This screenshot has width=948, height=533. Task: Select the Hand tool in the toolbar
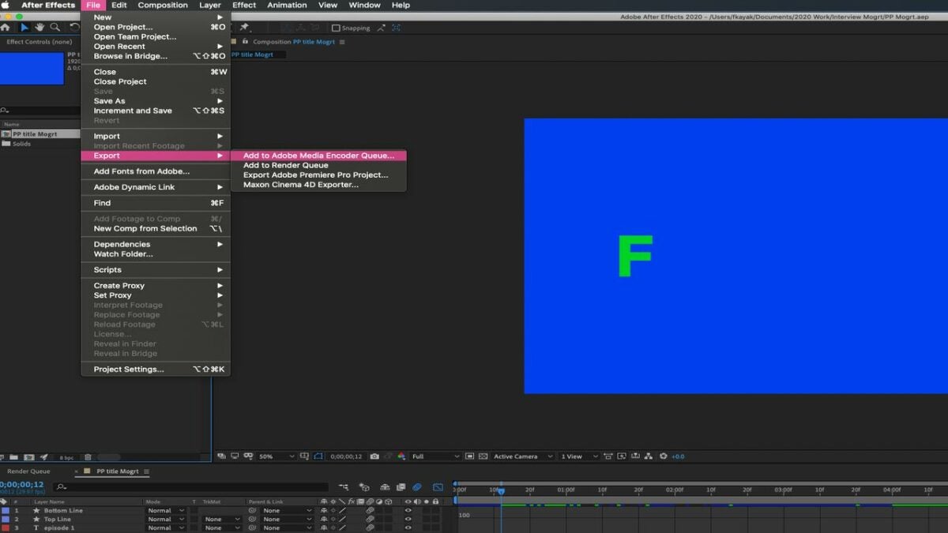[38, 26]
